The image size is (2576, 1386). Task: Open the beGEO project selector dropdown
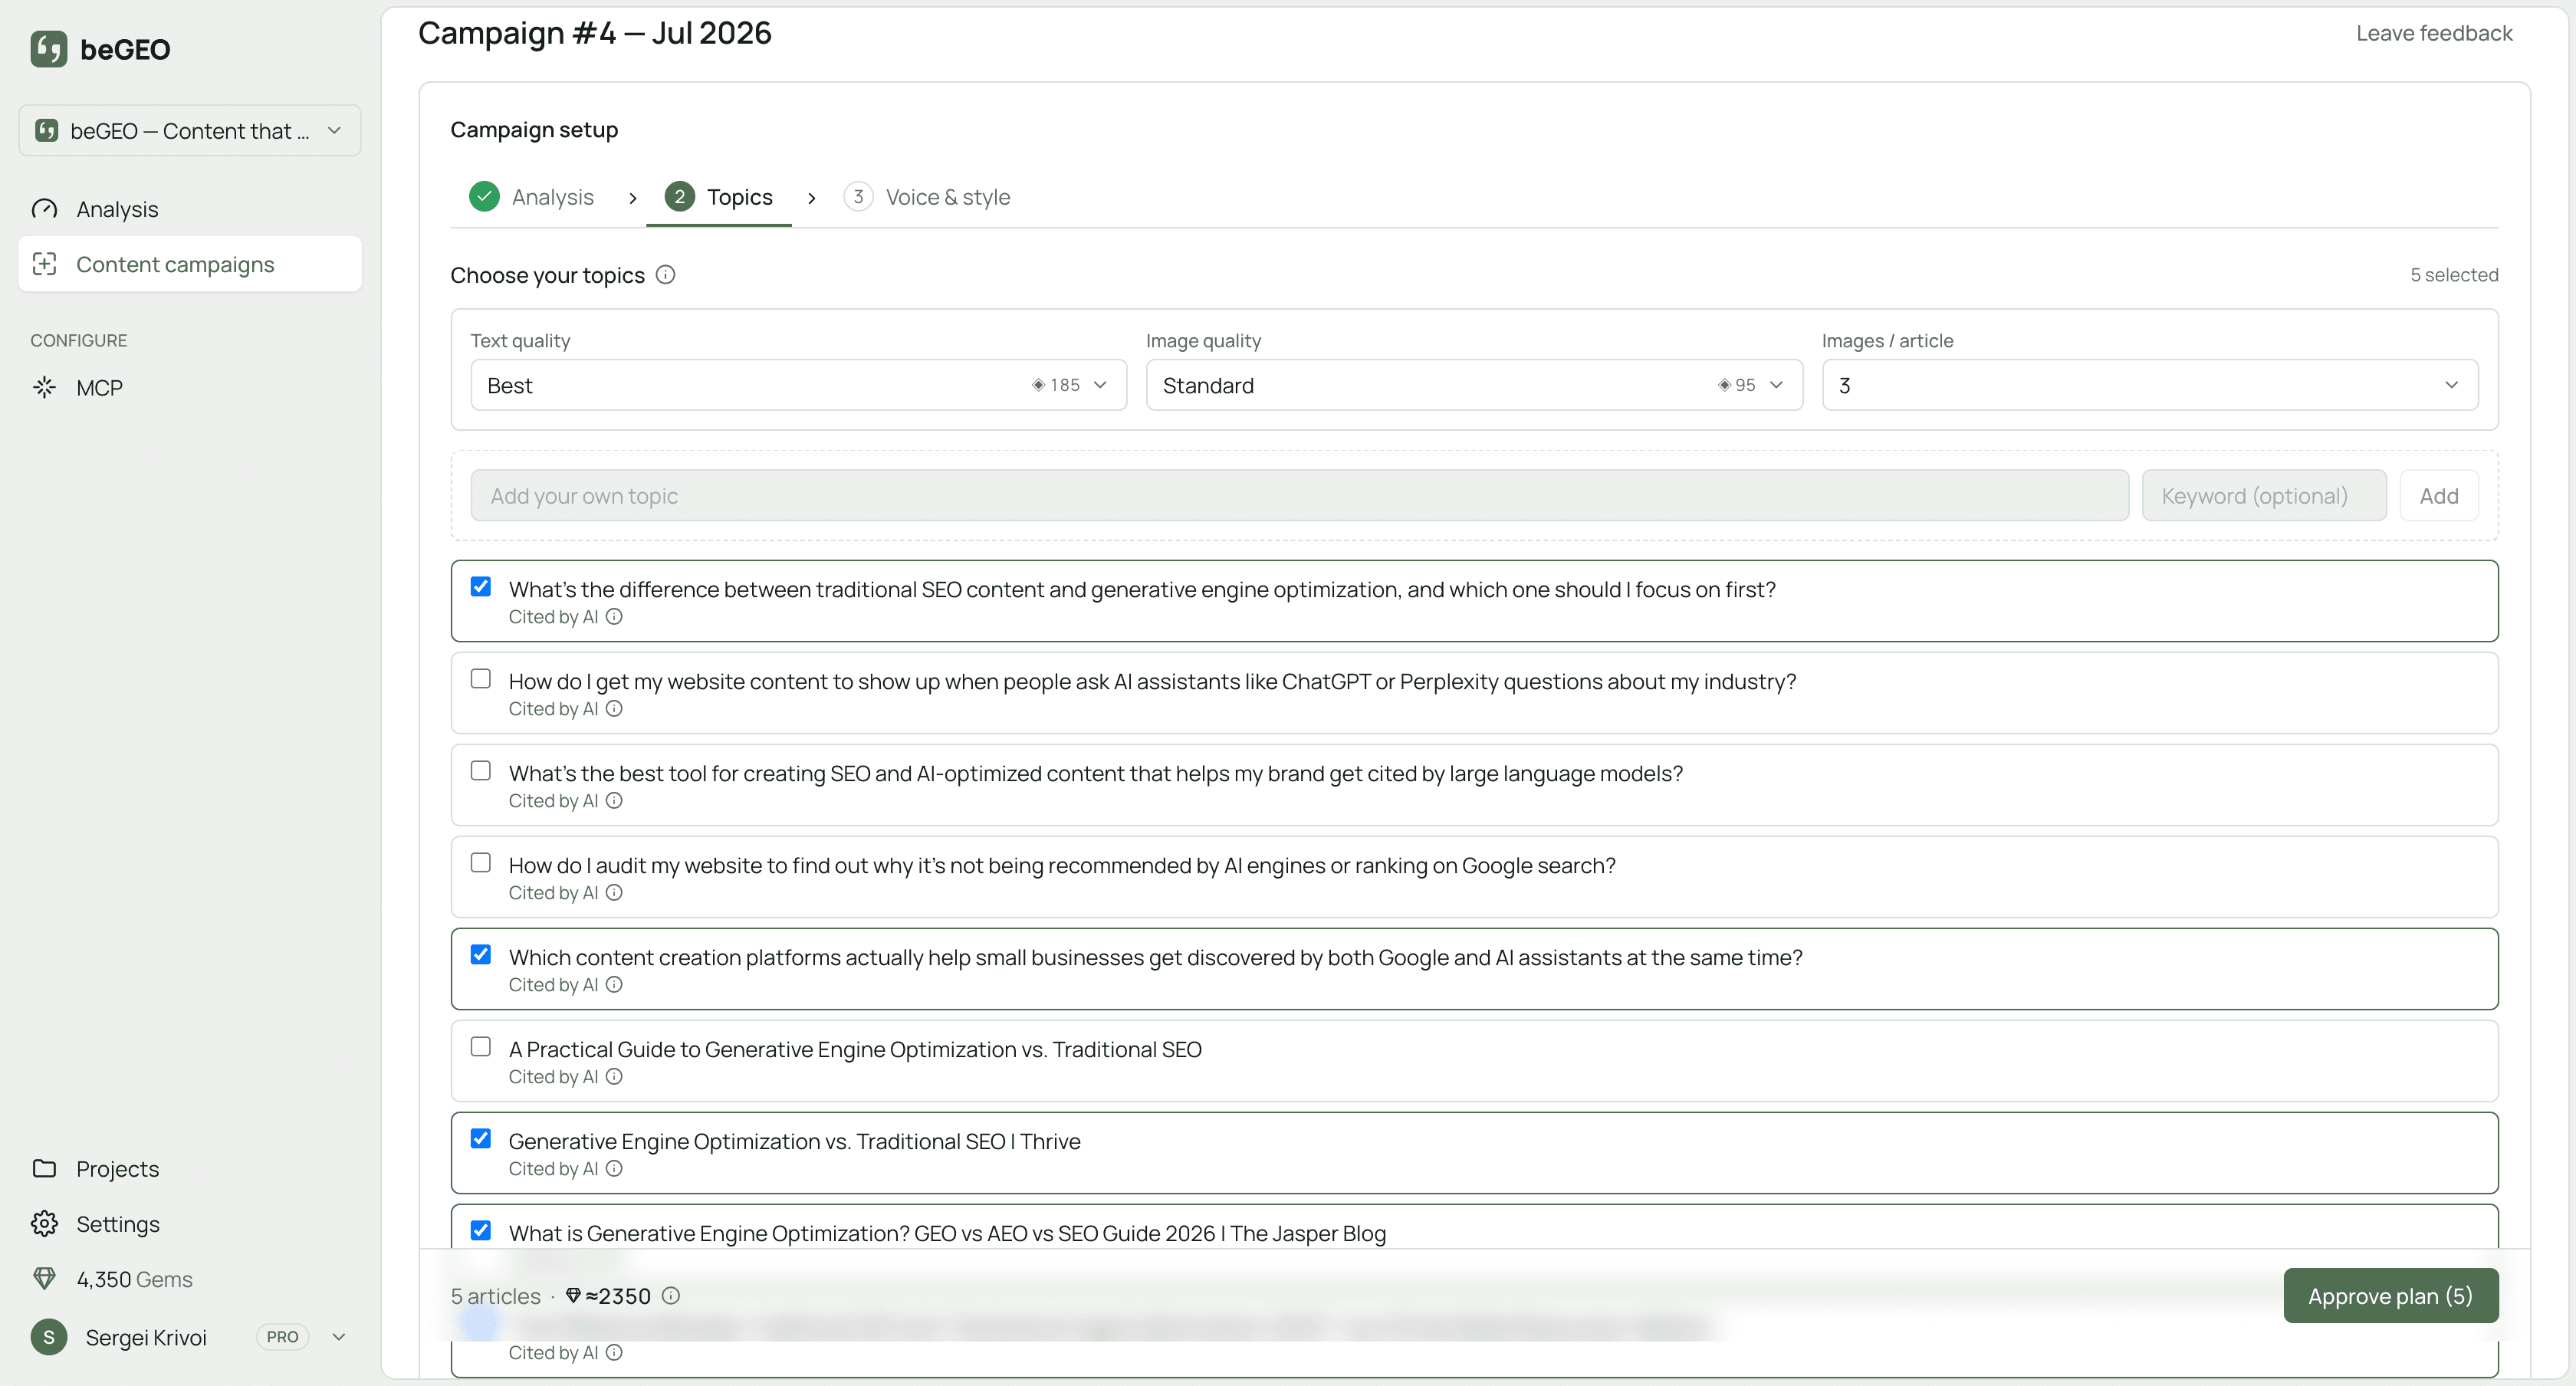(x=190, y=131)
